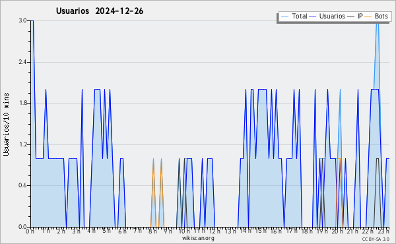Click the '5 h' x-axis label
The width and height of the screenshot is (396, 244).
point(106,231)
